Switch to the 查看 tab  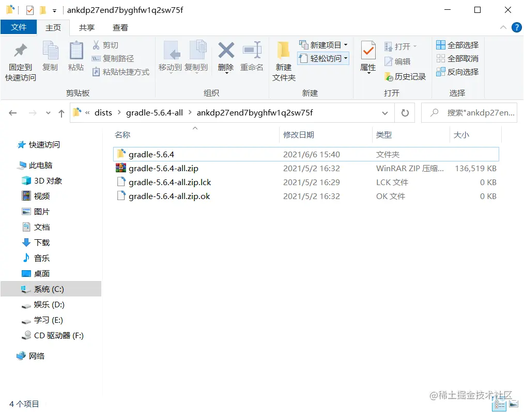tap(120, 27)
